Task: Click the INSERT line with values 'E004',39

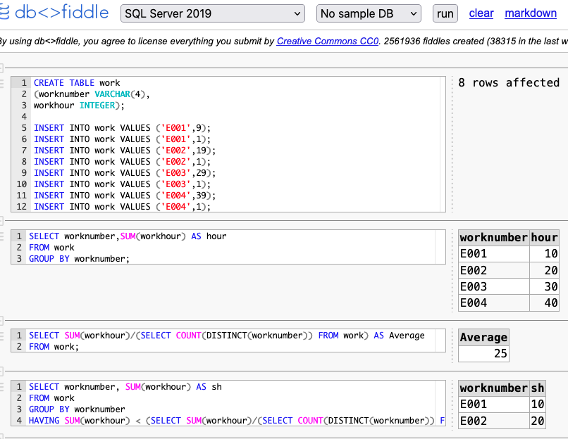Action: tap(125, 196)
